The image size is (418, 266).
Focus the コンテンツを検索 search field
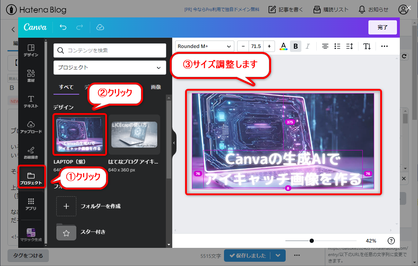pos(110,50)
